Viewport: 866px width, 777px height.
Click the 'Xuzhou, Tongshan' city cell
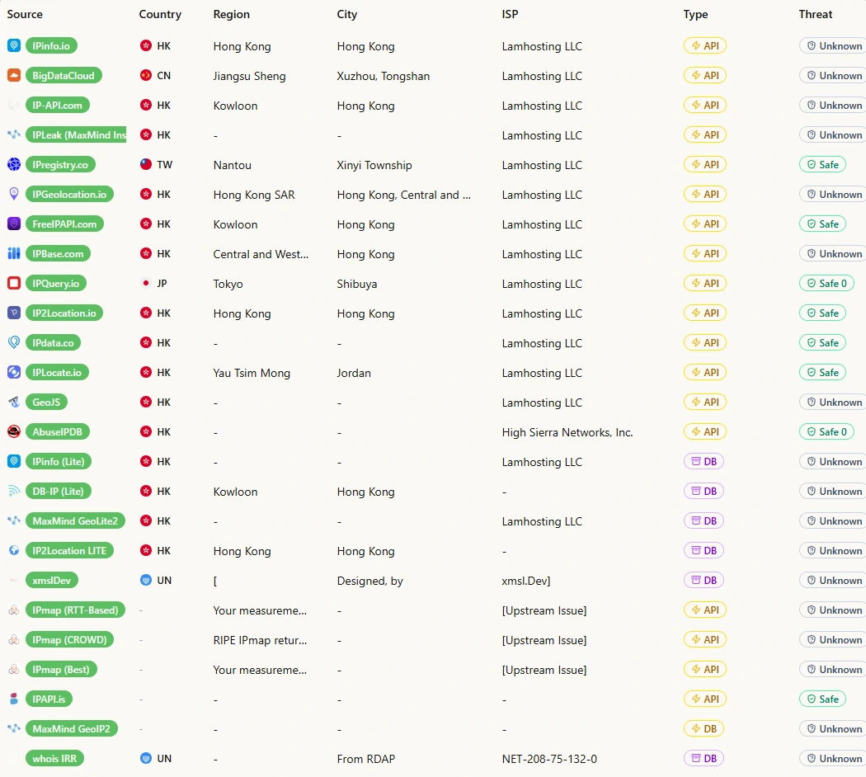384,76
